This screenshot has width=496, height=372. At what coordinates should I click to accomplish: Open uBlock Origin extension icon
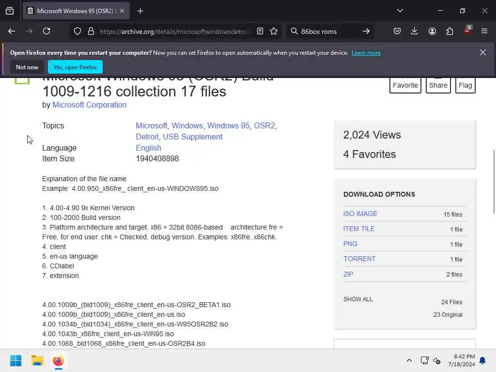click(467, 31)
